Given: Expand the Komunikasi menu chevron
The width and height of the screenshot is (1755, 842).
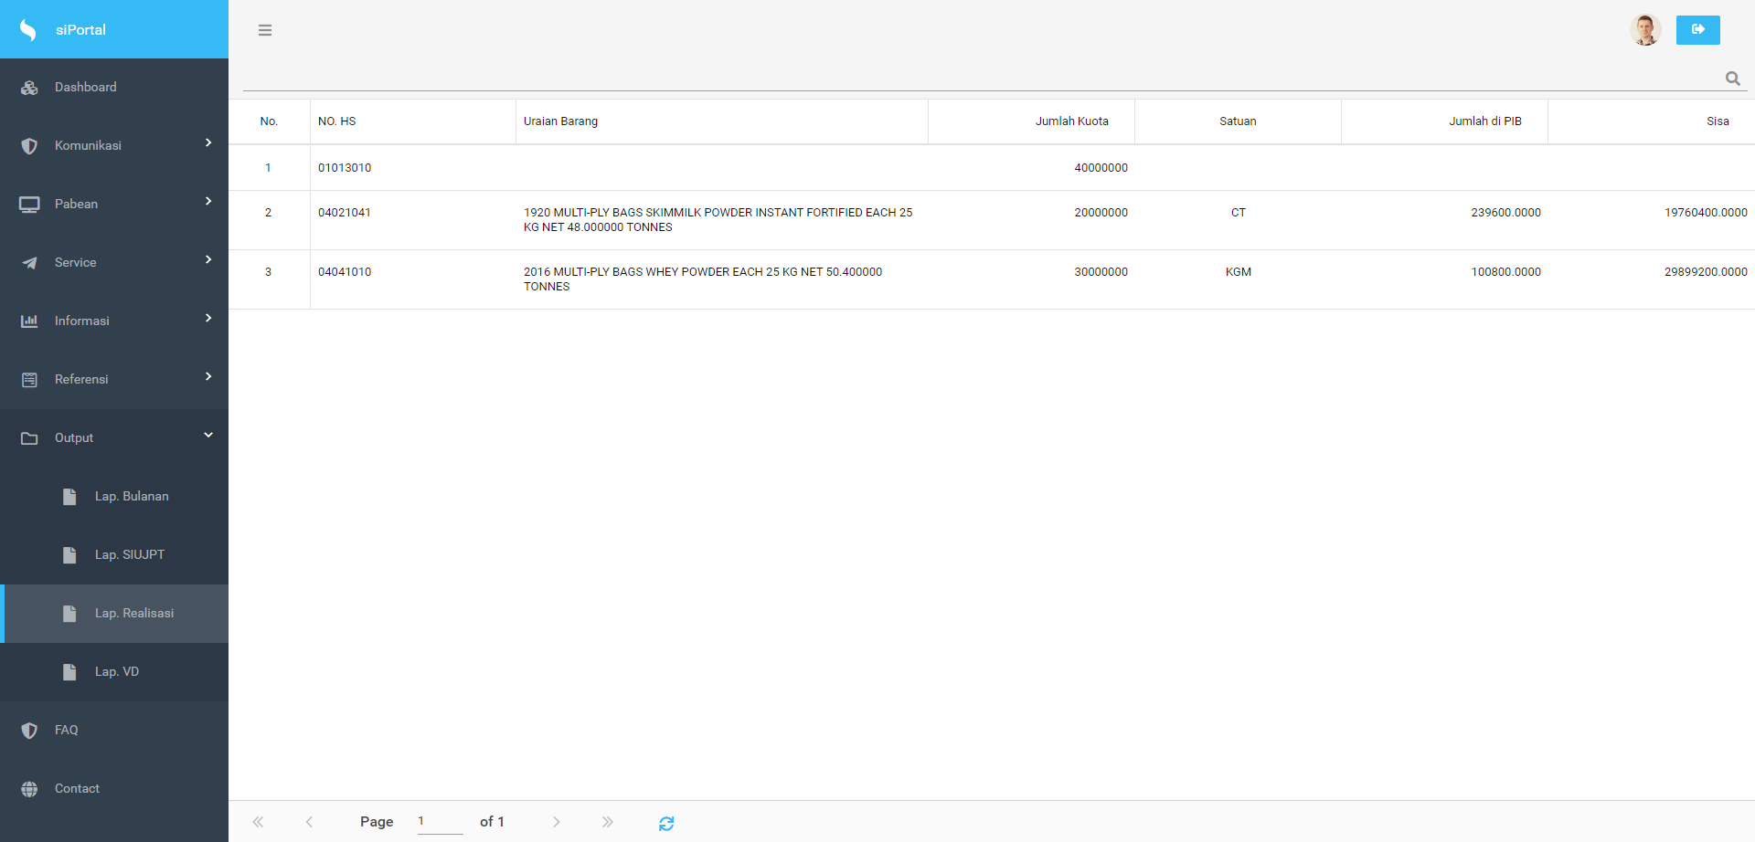Looking at the screenshot, I should pyautogui.click(x=208, y=142).
